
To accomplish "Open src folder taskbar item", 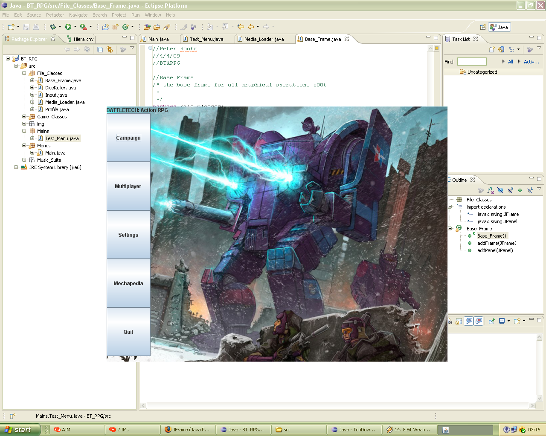I will pos(299,430).
